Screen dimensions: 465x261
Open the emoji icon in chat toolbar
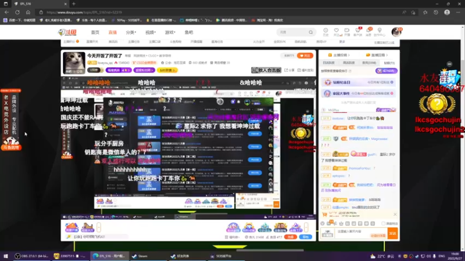(323, 223)
